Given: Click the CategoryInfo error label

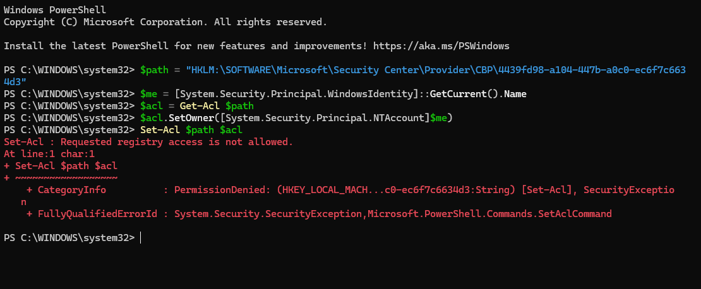Looking at the screenshot, I should pos(71,191).
